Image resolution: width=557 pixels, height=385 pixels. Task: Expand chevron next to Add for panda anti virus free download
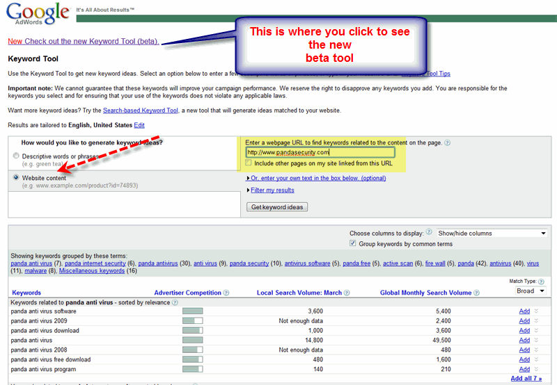536,359
